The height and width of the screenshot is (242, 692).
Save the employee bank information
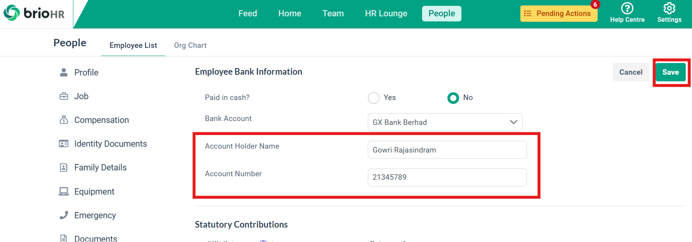(671, 72)
